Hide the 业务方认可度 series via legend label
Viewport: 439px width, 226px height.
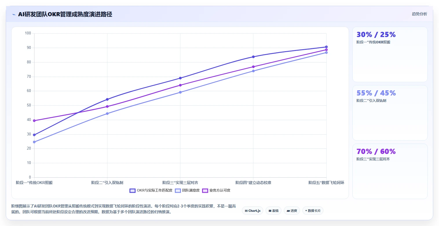click(x=220, y=190)
